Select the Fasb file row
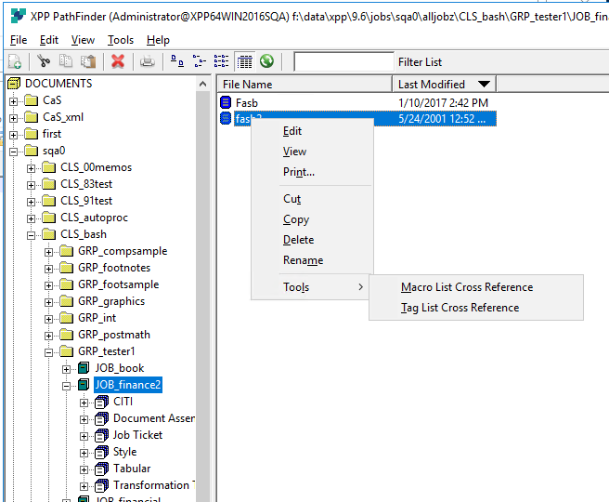This screenshot has width=609, height=502. point(357,102)
